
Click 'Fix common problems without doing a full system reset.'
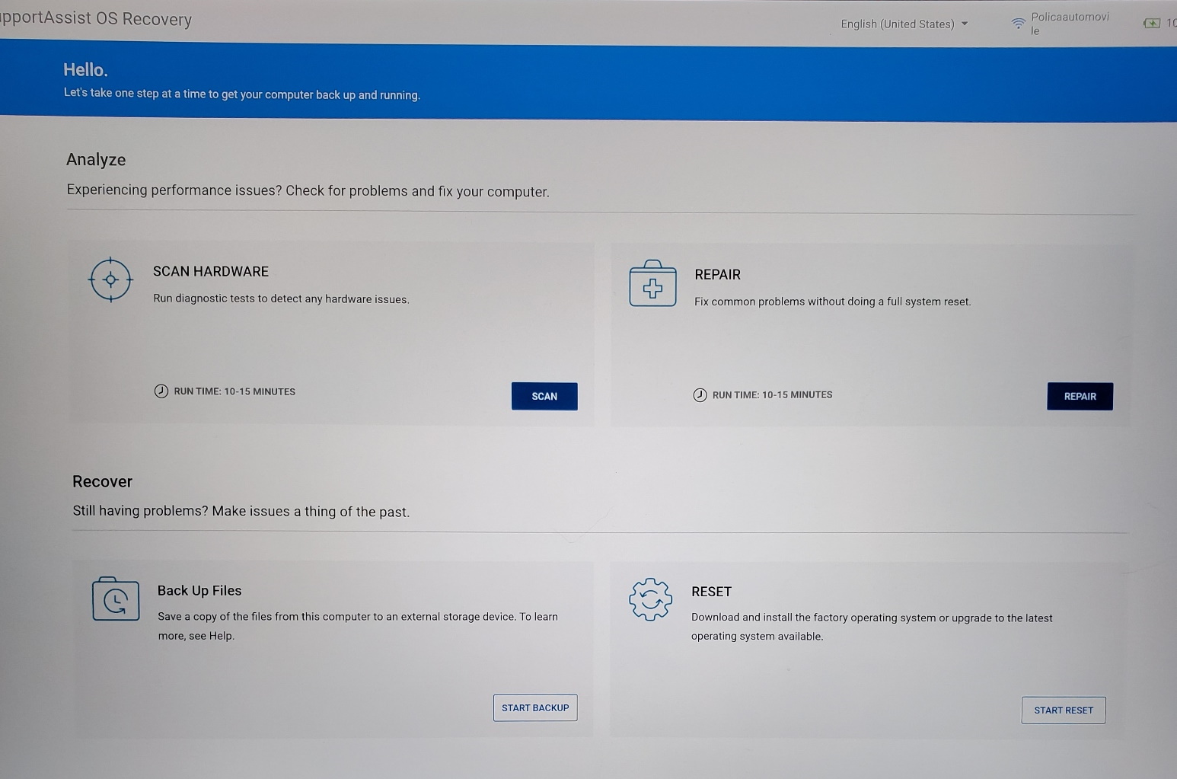point(833,302)
